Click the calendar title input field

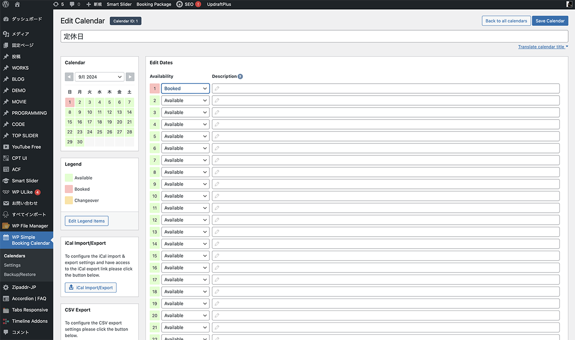pyautogui.click(x=314, y=36)
